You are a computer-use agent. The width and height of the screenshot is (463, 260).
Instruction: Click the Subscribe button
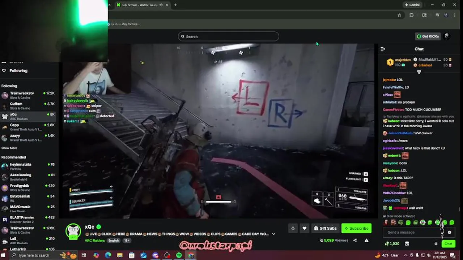[x=356, y=228]
